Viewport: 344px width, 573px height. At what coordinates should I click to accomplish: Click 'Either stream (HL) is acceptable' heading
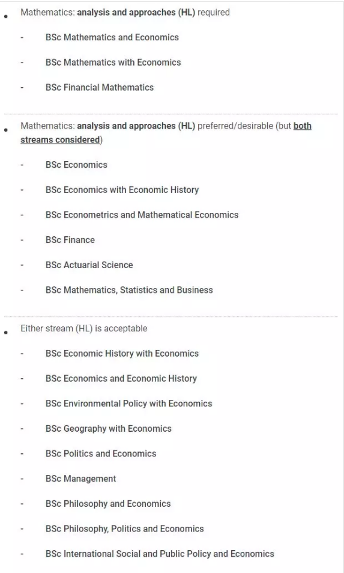(x=84, y=328)
